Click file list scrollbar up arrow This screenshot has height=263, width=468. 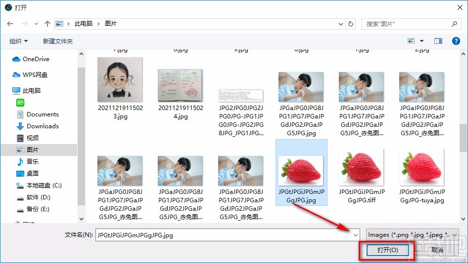click(x=463, y=54)
